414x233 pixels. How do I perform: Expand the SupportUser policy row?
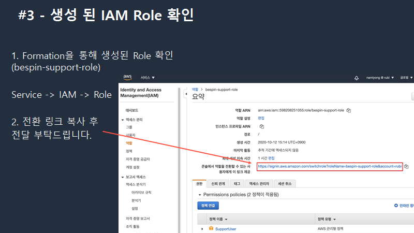pos(202,229)
